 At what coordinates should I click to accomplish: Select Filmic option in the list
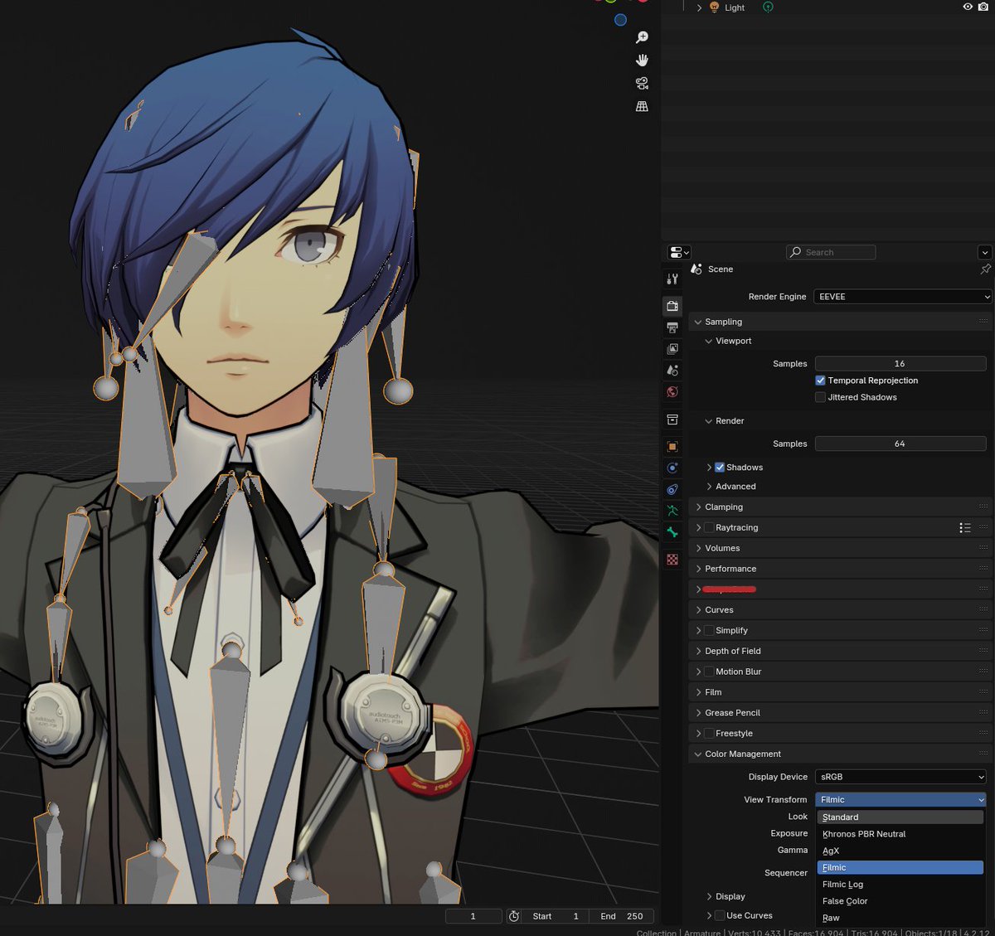[900, 867]
